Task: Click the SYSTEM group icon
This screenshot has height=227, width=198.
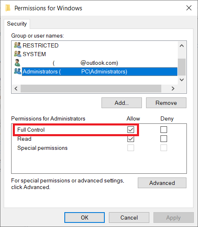Action: pos(17,54)
